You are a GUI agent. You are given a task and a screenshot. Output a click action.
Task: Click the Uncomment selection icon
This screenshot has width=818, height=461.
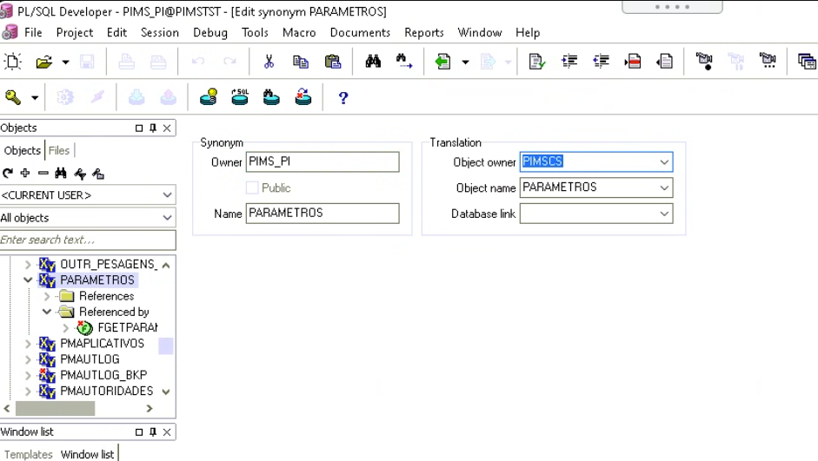click(665, 62)
